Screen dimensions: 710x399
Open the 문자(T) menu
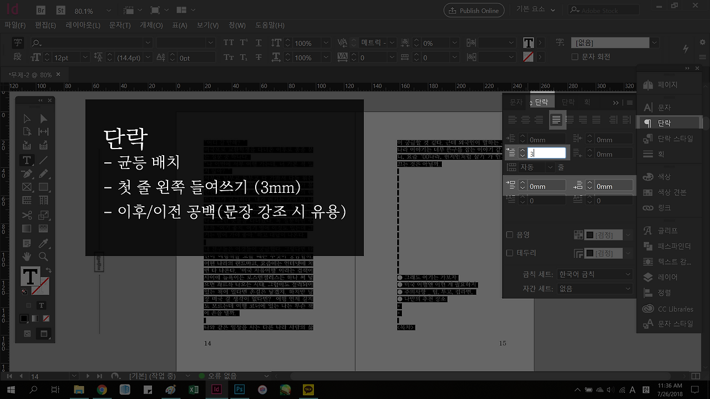(x=120, y=25)
